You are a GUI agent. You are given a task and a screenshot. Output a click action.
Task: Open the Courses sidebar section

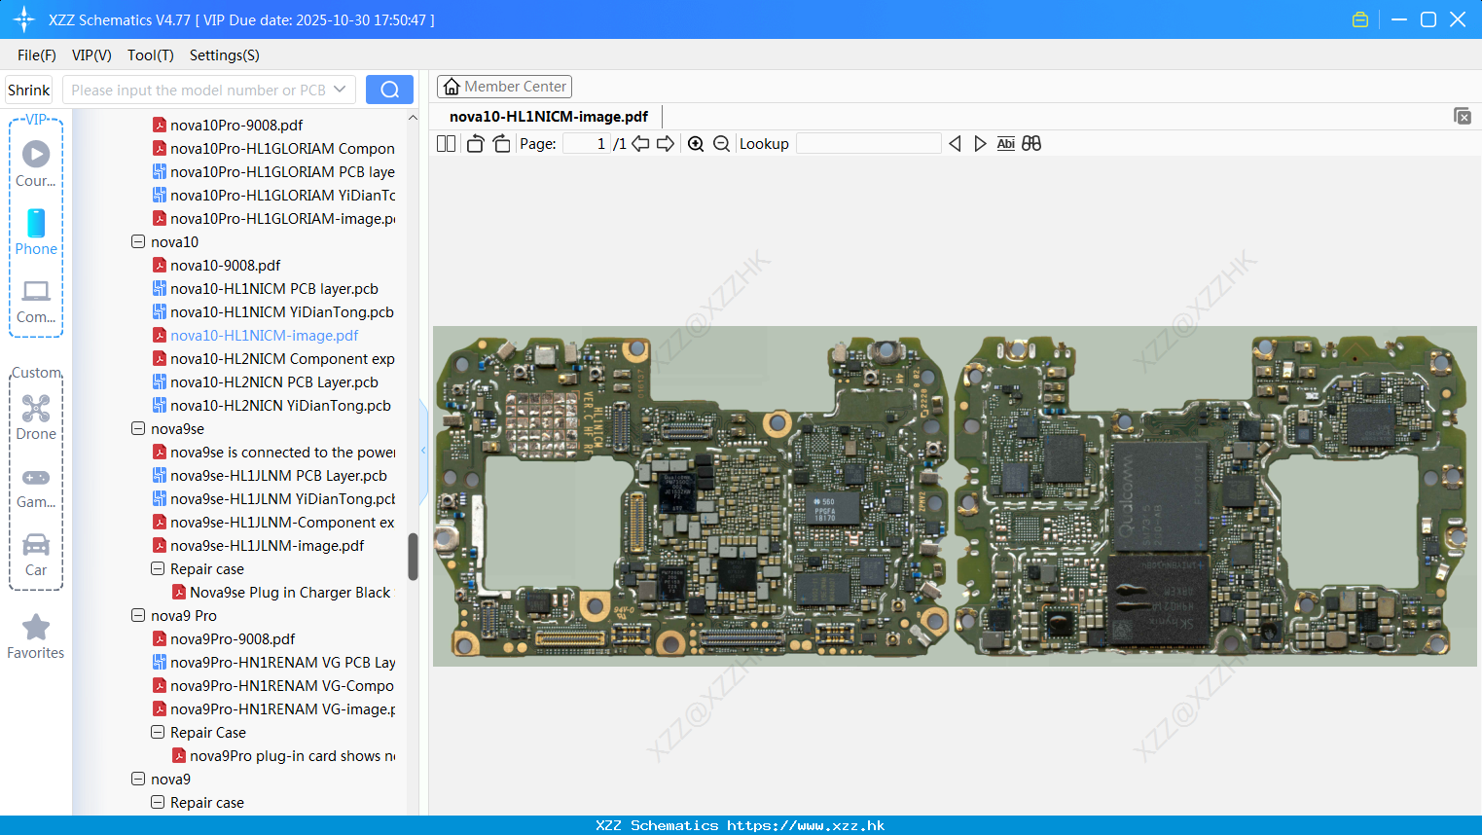pyautogui.click(x=36, y=164)
